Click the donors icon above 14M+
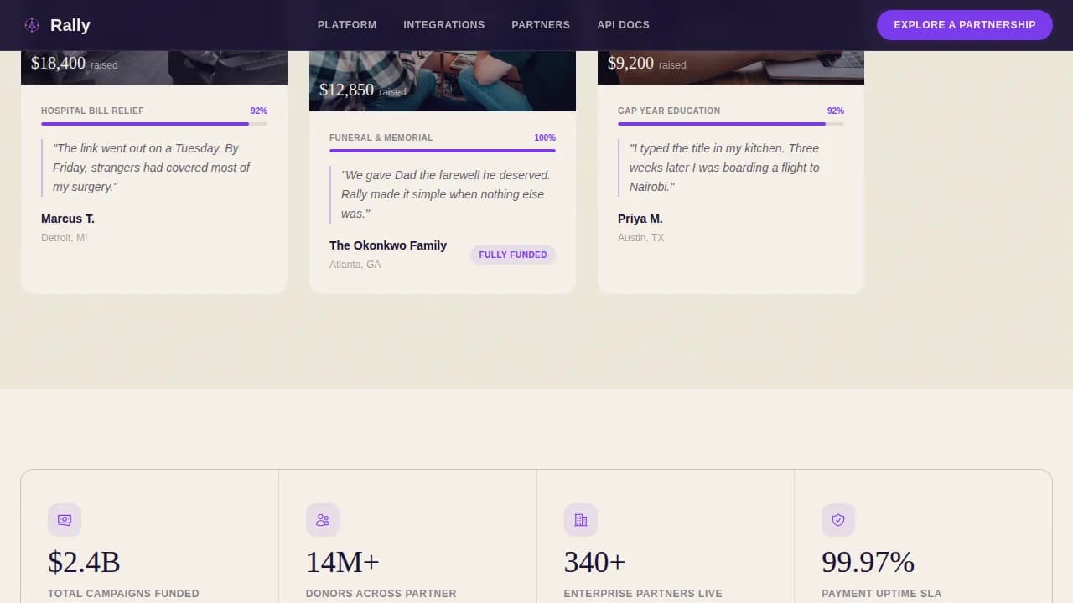Viewport: 1073px width, 603px height. tap(323, 520)
